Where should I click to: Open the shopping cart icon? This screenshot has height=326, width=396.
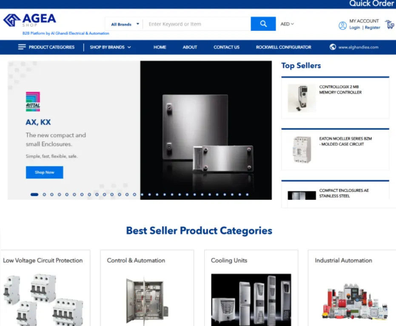pos(390,24)
